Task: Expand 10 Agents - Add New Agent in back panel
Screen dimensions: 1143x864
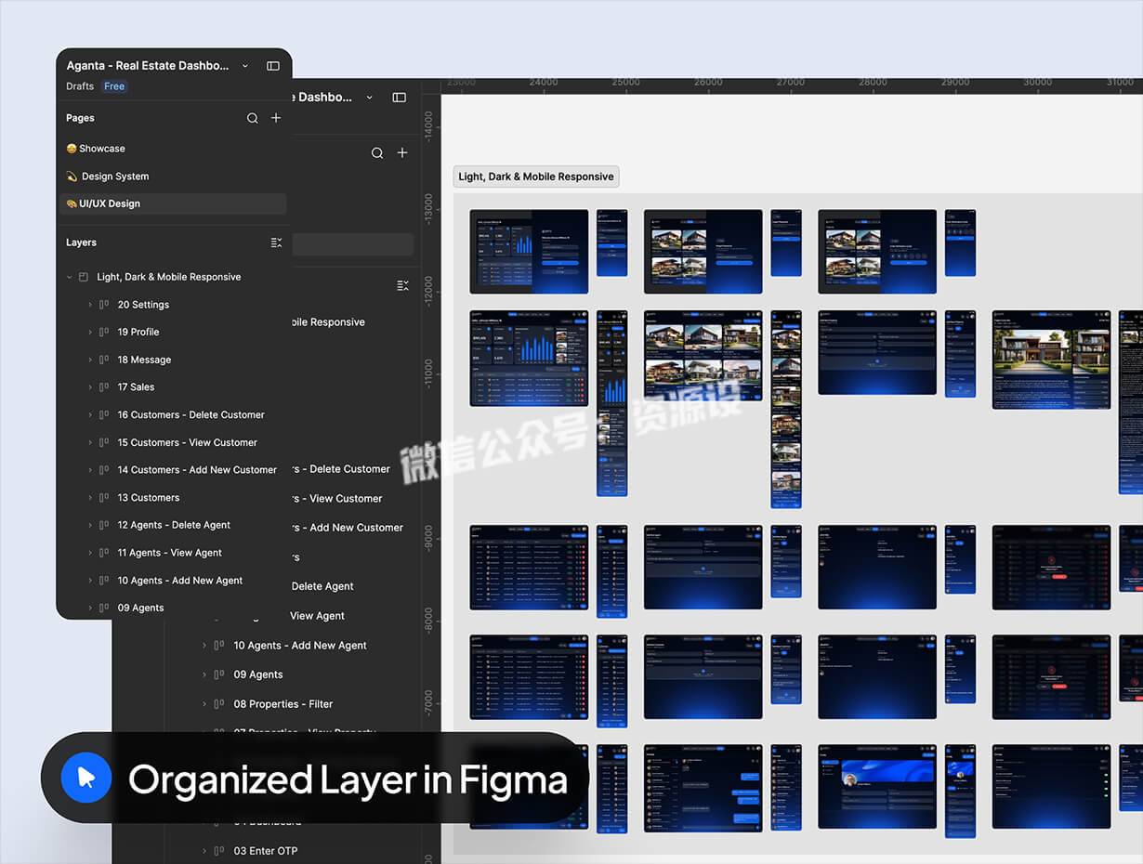Action: (x=204, y=646)
